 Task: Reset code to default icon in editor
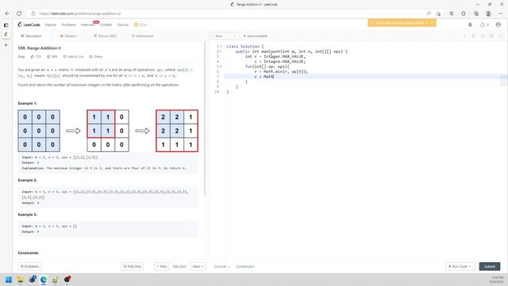(483, 36)
